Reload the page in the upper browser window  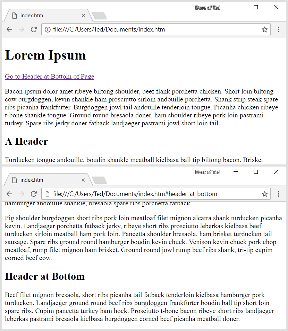click(34, 29)
